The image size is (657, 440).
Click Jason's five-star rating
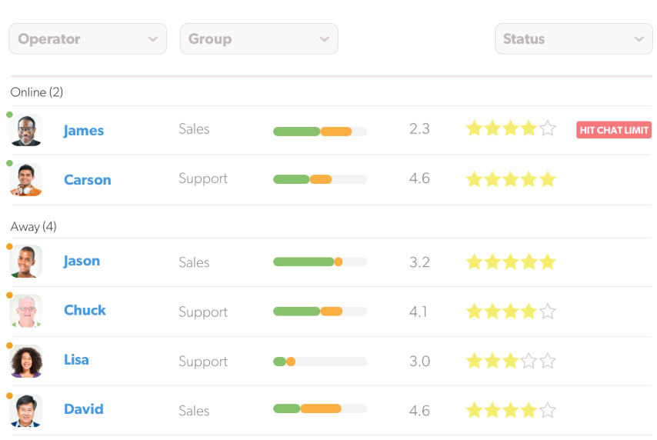coord(511,262)
